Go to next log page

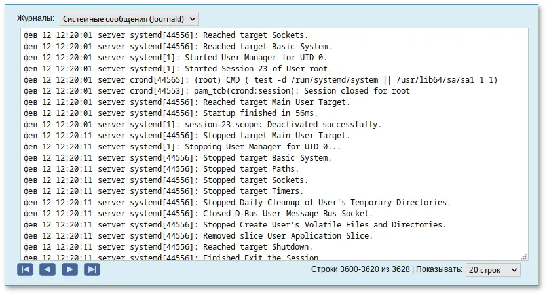point(70,269)
